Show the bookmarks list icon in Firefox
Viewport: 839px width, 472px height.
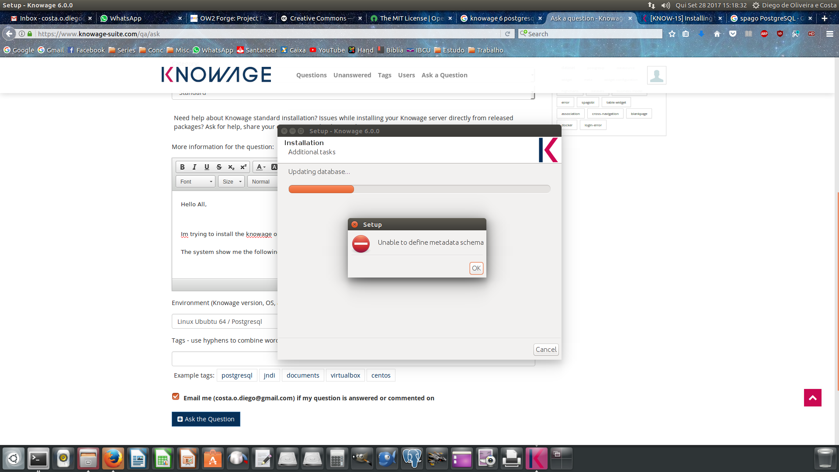(686, 34)
